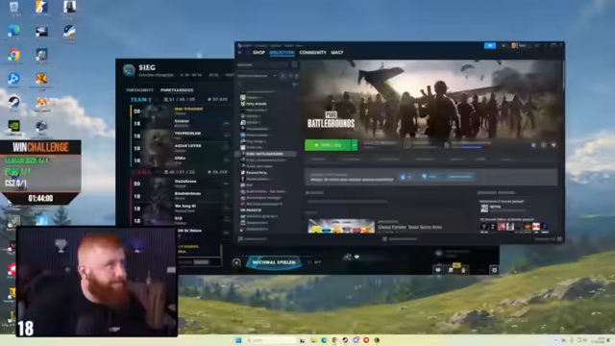Click the NOCHMAL SPIELEN button
This screenshot has height=346, width=615.
coord(274,262)
